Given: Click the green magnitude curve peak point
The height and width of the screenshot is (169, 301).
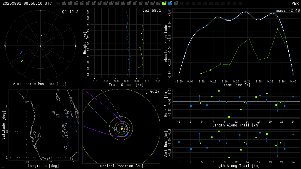Looking at the screenshot, I should click(x=277, y=29).
